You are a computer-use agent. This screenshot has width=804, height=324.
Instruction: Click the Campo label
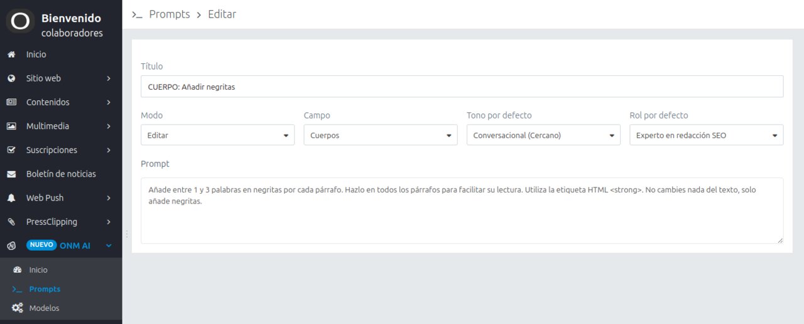tap(317, 115)
